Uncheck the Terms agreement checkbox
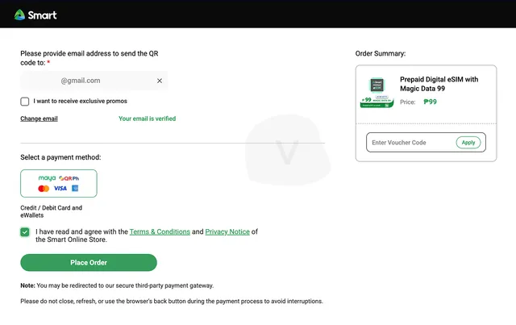This screenshot has width=516, height=325. click(x=25, y=232)
